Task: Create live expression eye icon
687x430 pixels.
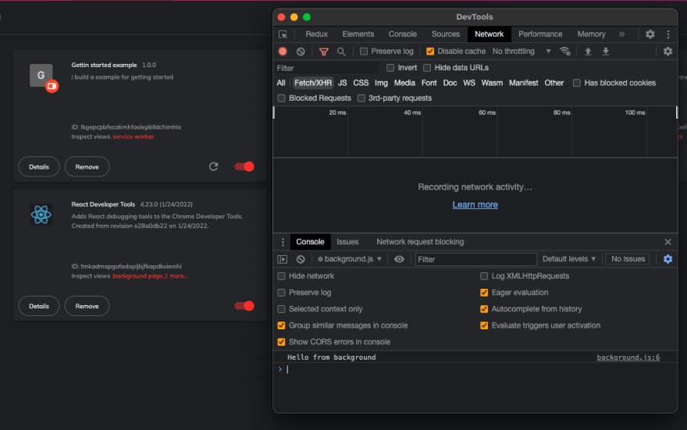Action: tap(399, 259)
